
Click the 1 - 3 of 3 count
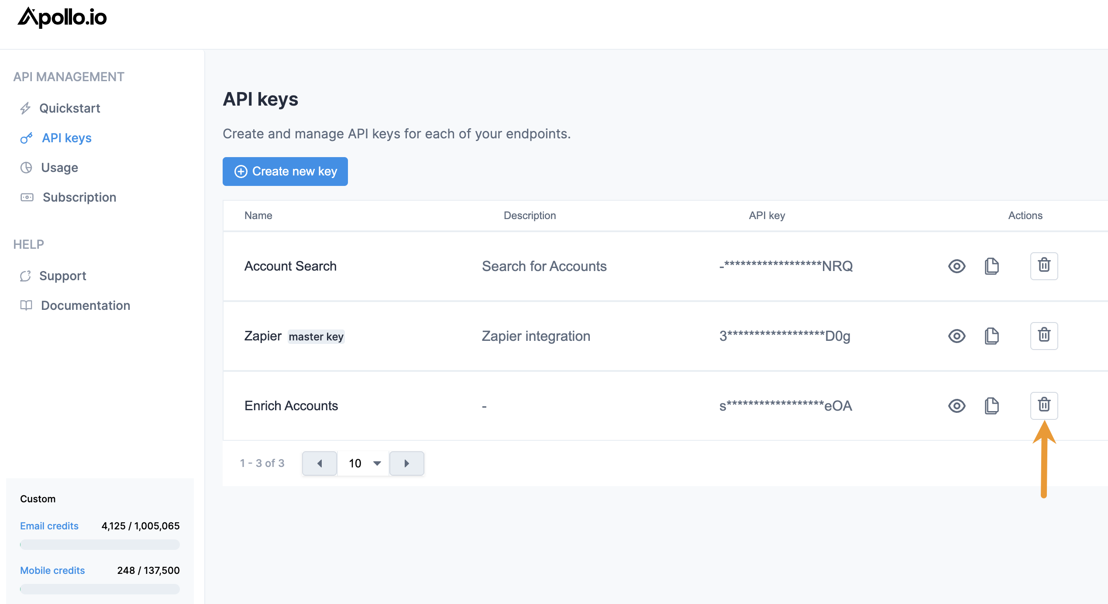(x=262, y=463)
